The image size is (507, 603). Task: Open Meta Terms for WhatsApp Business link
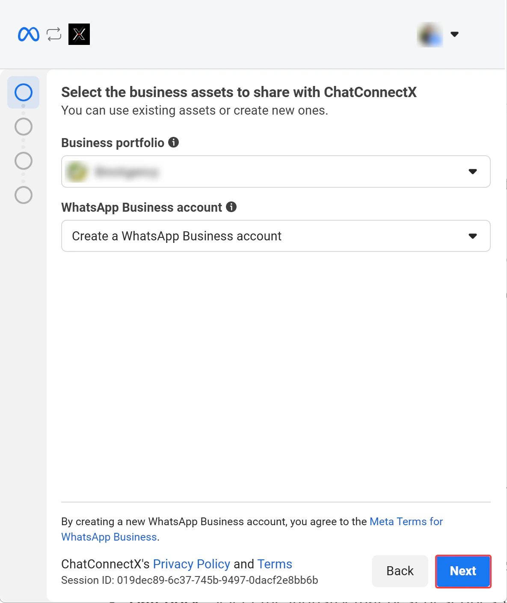click(406, 522)
